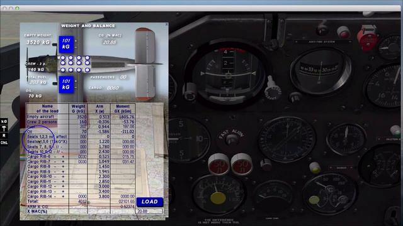Add cargo with Cargo RIB-8 plus sign
Viewport: 403px width, 226px height.
[63, 166]
